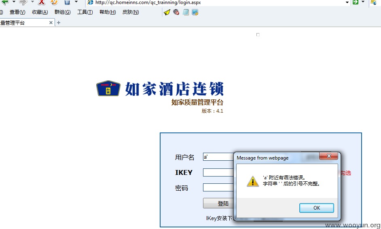Open a new tab with the plus button

(59, 23)
